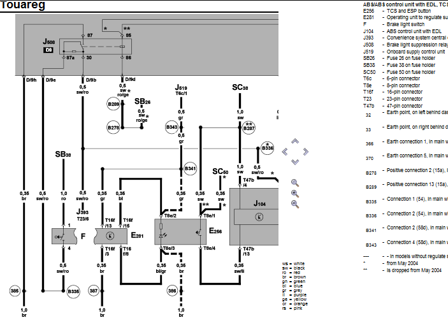The height and width of the screenshot is (318, 448).
Task: Pan the diagram down with the down arrow
Action: (x=295, y=162)
